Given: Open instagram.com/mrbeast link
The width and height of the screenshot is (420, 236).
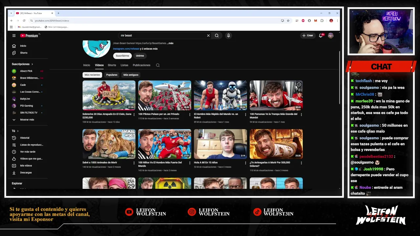Looking at the screenshot, I should 126,49.
